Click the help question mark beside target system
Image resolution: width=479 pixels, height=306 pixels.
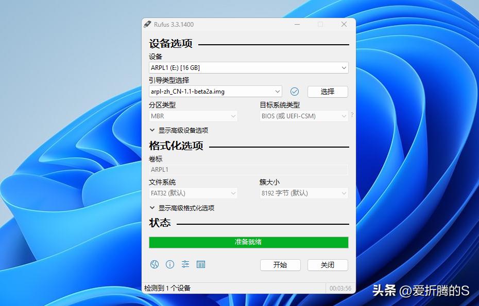pos(352,116)
